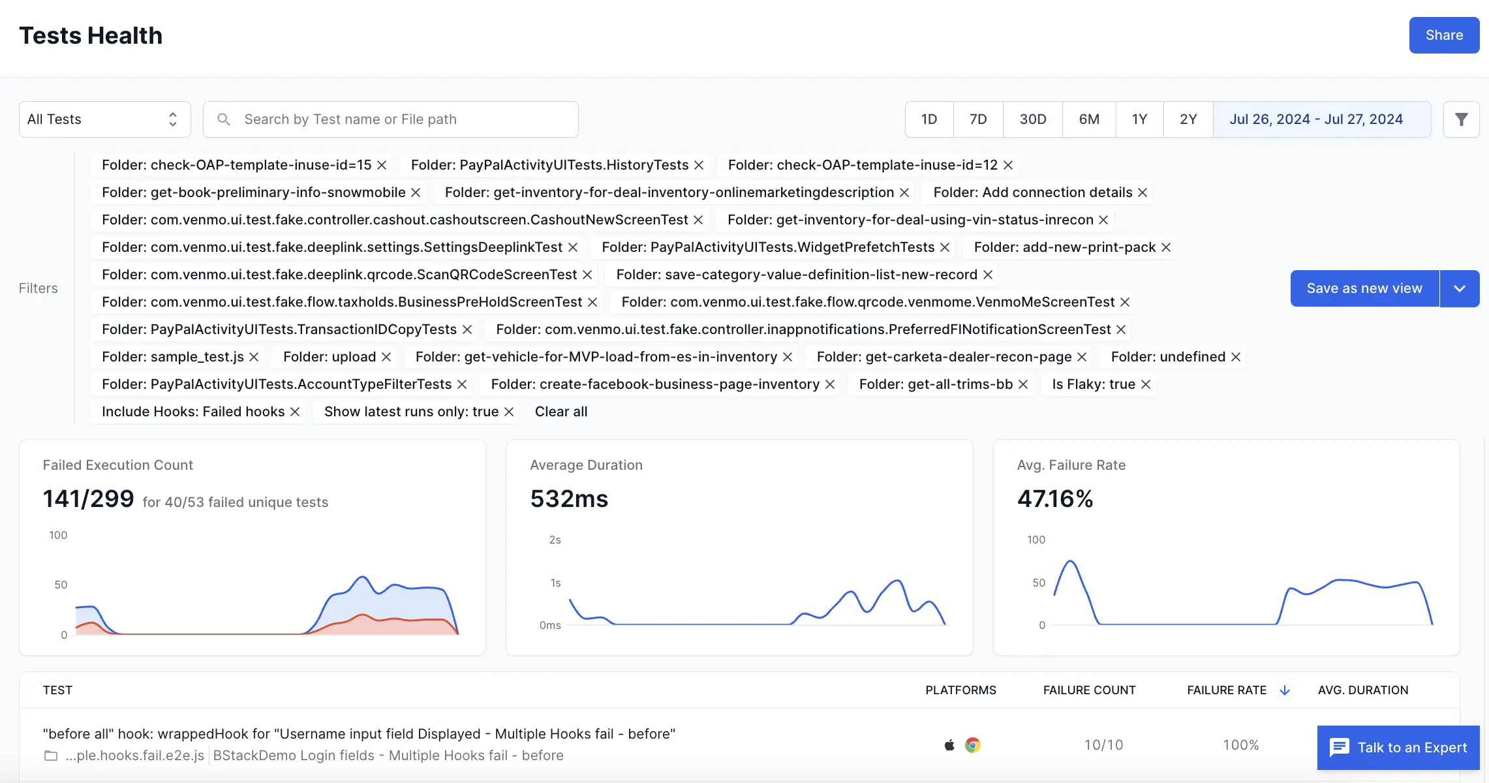Select the 7D time range tab
This screenshot has width=1489, height=783.
point(977,119)
